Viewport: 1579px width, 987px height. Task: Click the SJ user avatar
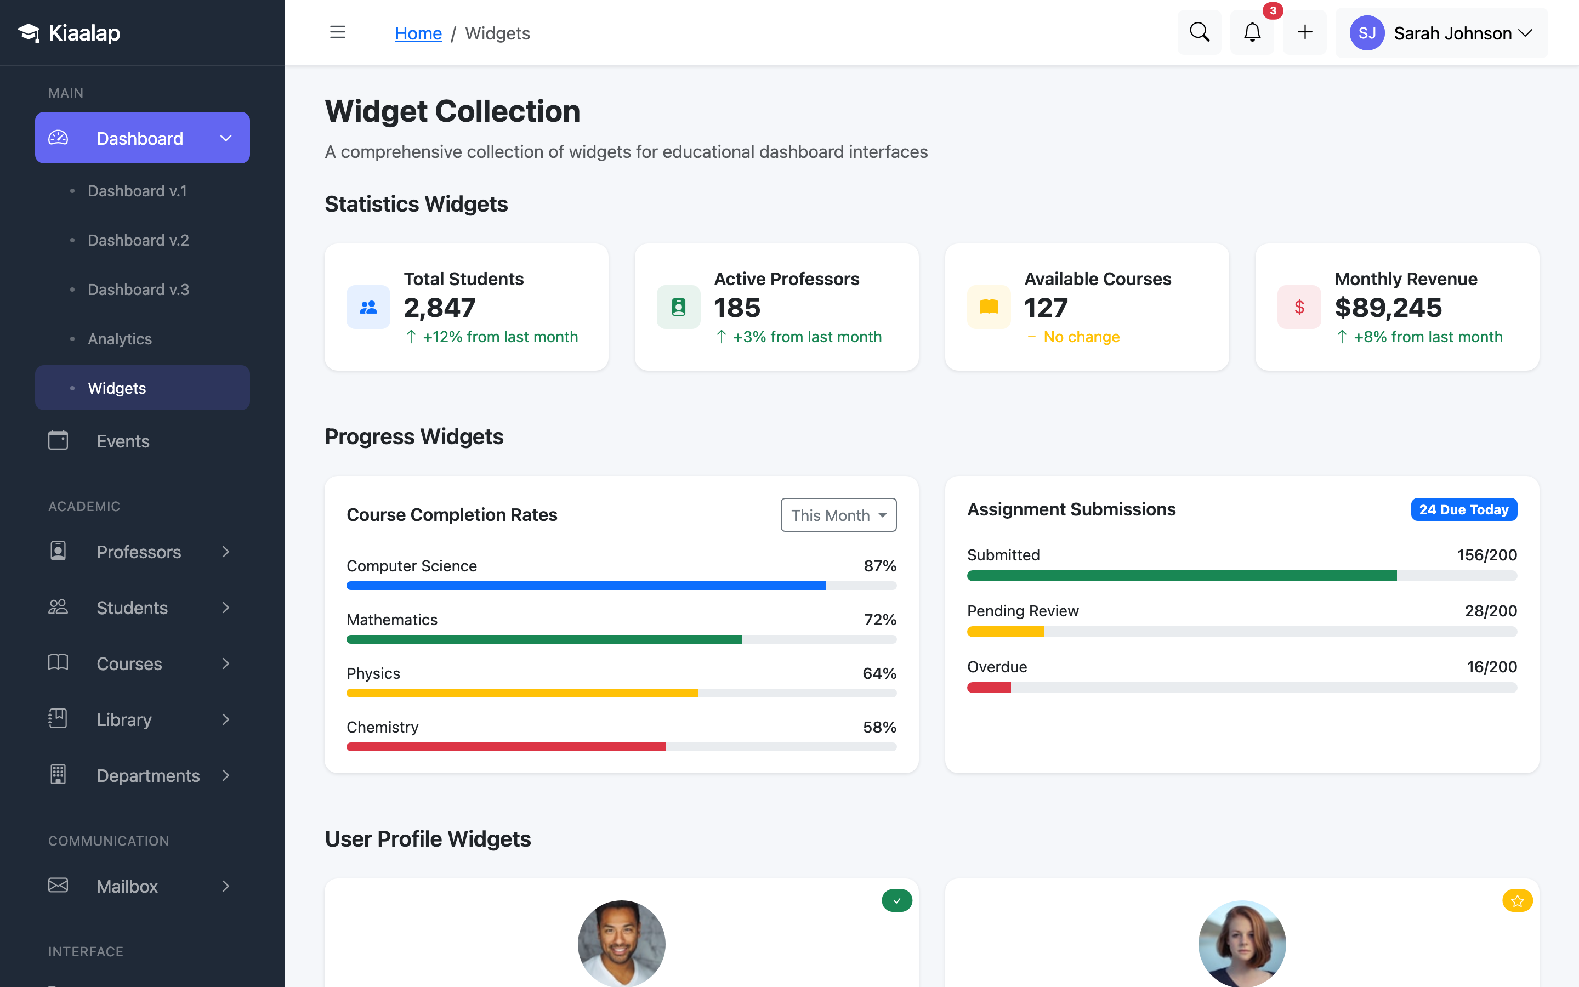click(x=1367, y=33)
